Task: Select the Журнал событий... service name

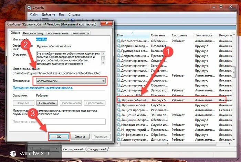Action: click(x=135, y=100)
